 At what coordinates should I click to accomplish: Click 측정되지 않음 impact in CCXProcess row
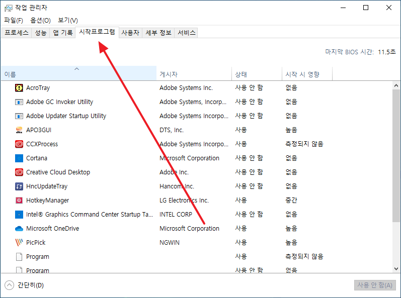click(x=304, y=144)
